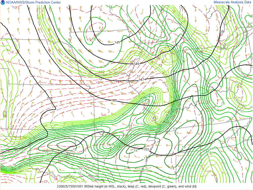Click the red 22 temperature label
253x190 pixels.
(x=84, y=150)
